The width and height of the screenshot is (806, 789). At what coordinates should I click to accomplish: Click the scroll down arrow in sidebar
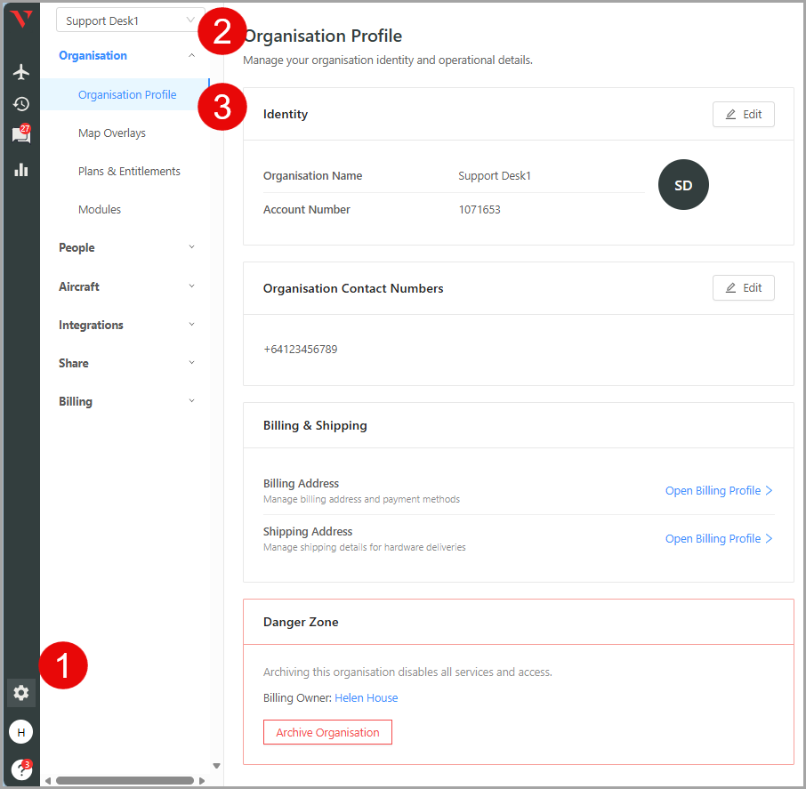tap(216, 766)
